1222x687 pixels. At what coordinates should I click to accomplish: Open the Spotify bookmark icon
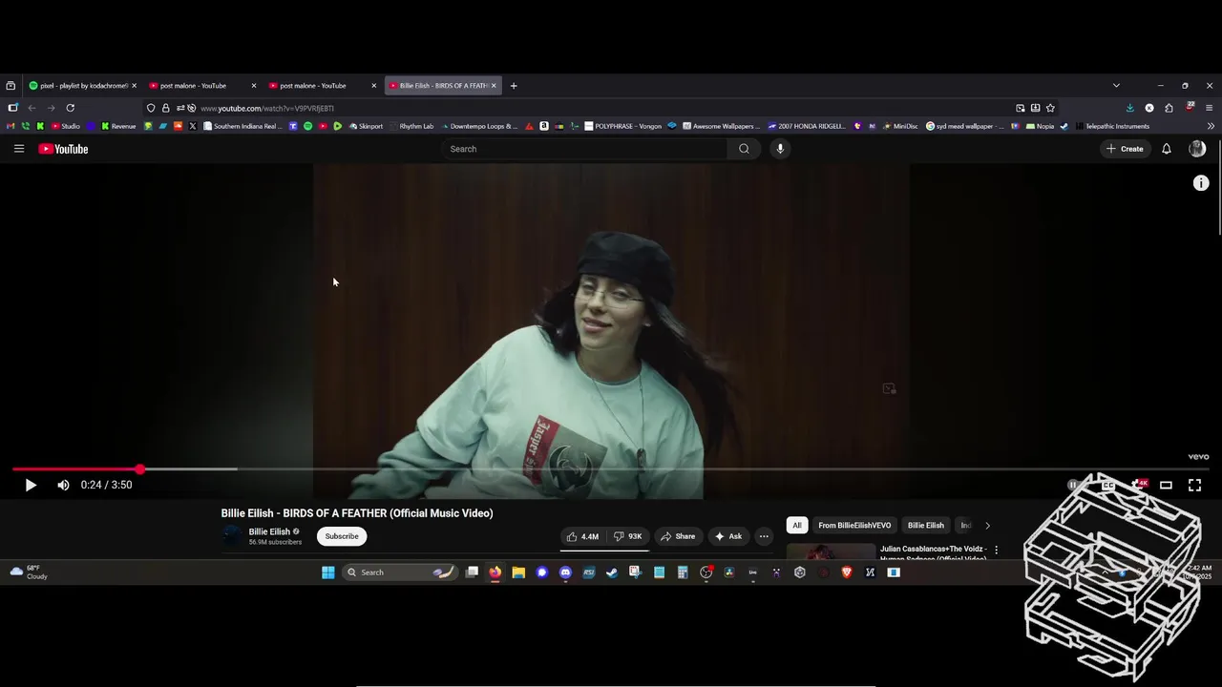point(307,126)
